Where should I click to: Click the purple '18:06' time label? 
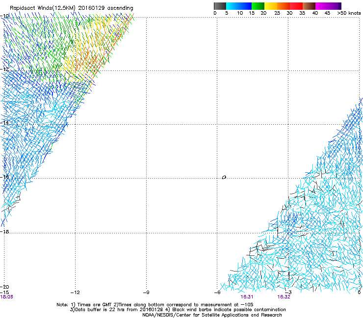pos(7,297)
